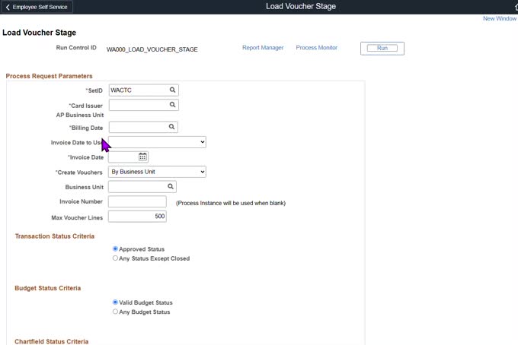Open the Process Monitor link
Image resolution: width=518 pixels, height=345 pixels.
316,47
